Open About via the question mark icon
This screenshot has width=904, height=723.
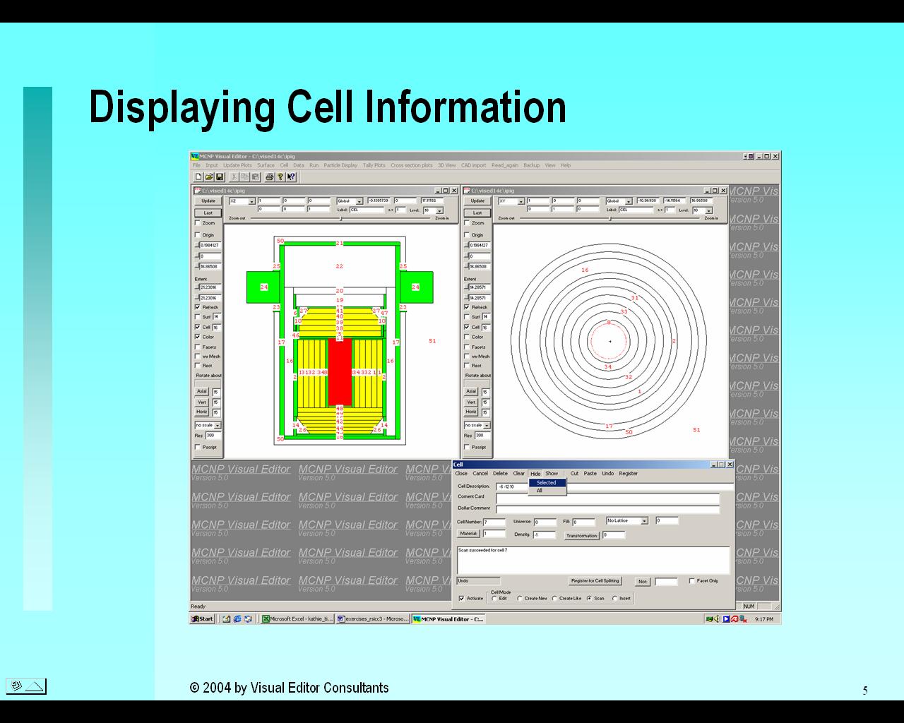tap(280, 177)
